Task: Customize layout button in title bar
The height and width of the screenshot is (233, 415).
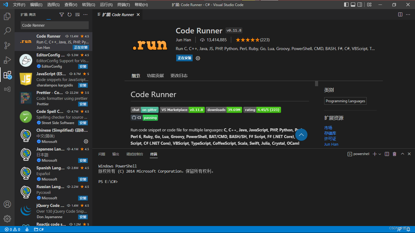Action: coord(369,5)
